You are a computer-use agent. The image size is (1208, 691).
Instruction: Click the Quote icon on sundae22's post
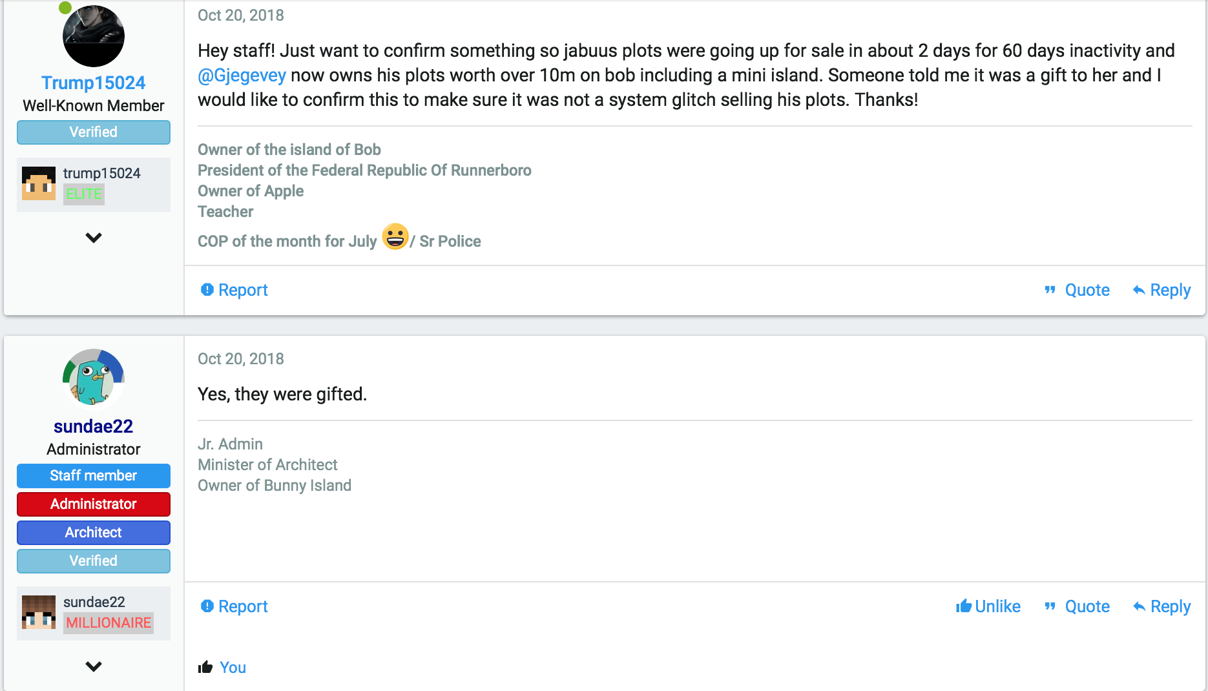pos(1050,606)
